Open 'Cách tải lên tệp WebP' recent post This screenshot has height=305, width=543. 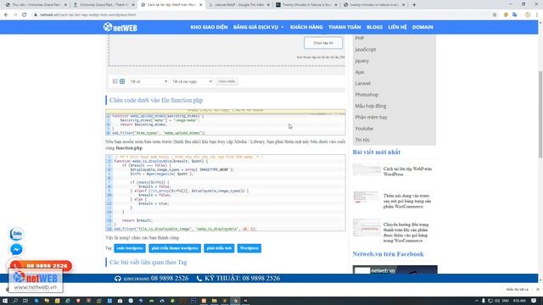click(x=407, y=171)
